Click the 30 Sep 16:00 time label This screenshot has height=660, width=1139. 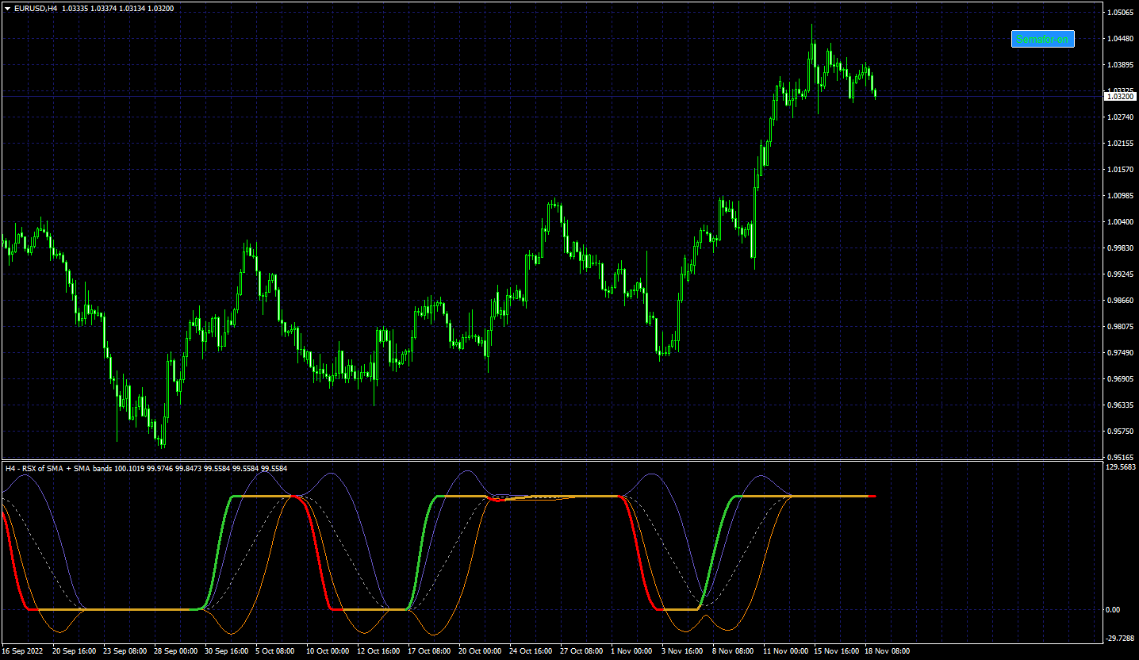[x=227, y=651]
